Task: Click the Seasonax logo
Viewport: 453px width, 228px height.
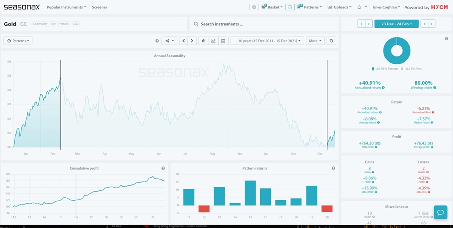Action: pos(22,7)
